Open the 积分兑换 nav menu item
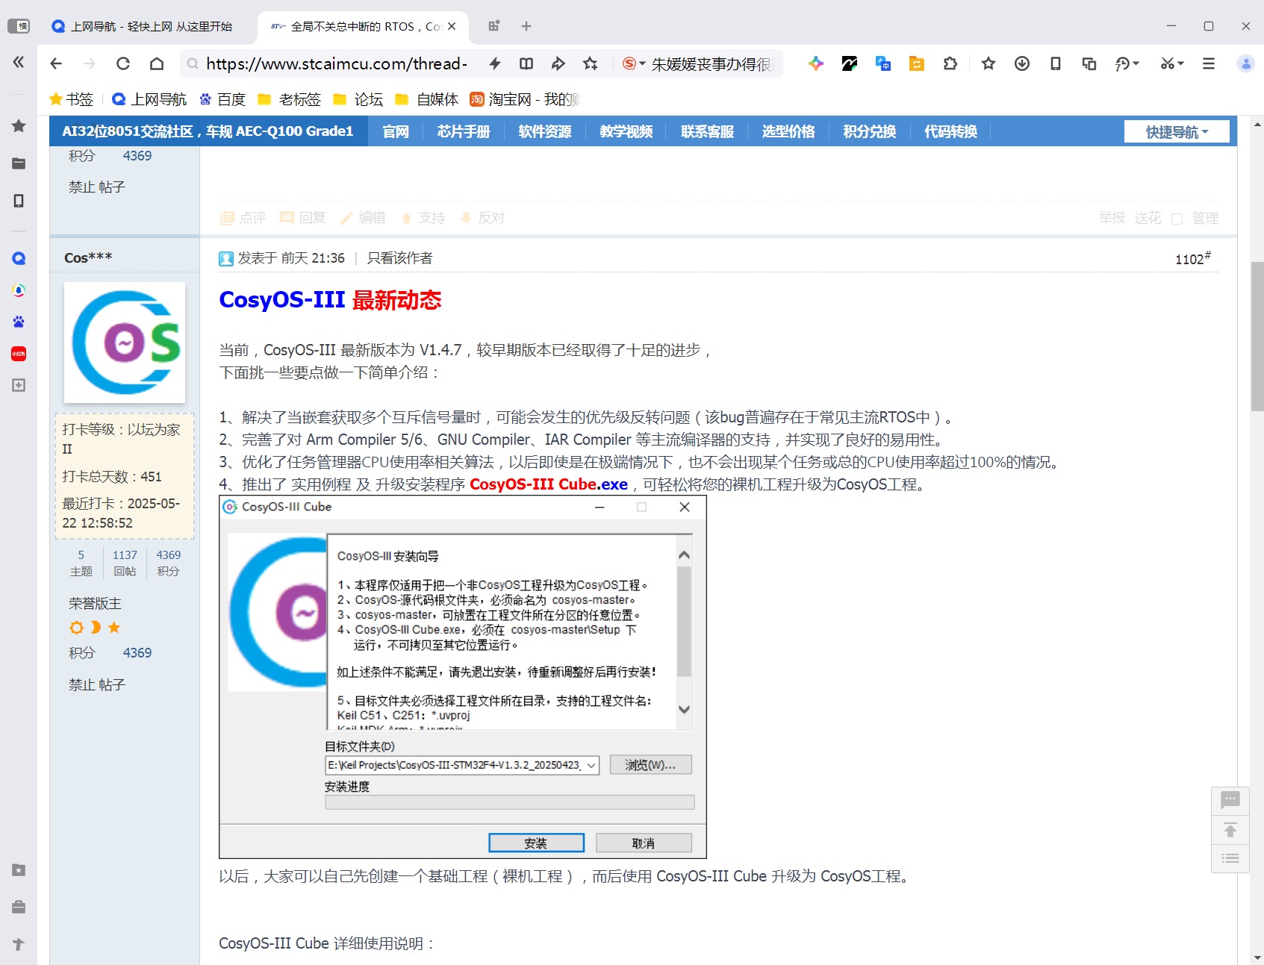The width and height of the screenshot is (1264, 965). [870, 131]
